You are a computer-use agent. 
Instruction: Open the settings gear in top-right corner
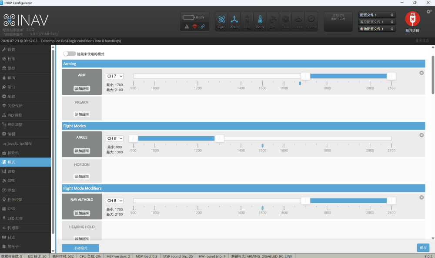429,12
